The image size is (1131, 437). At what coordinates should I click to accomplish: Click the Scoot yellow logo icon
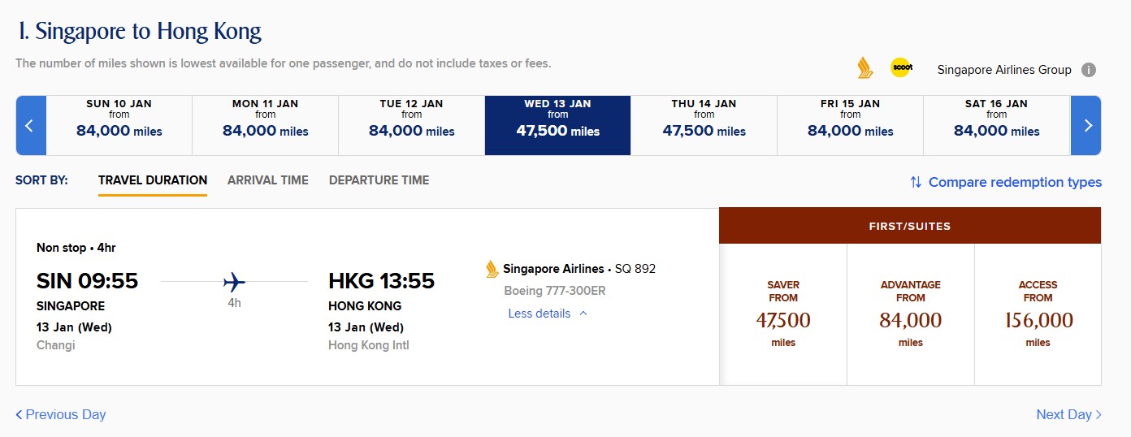(901, 67)
